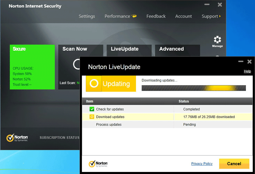
Task: Click the Norton LiveUpdate title text
Action: click(114, 67)
